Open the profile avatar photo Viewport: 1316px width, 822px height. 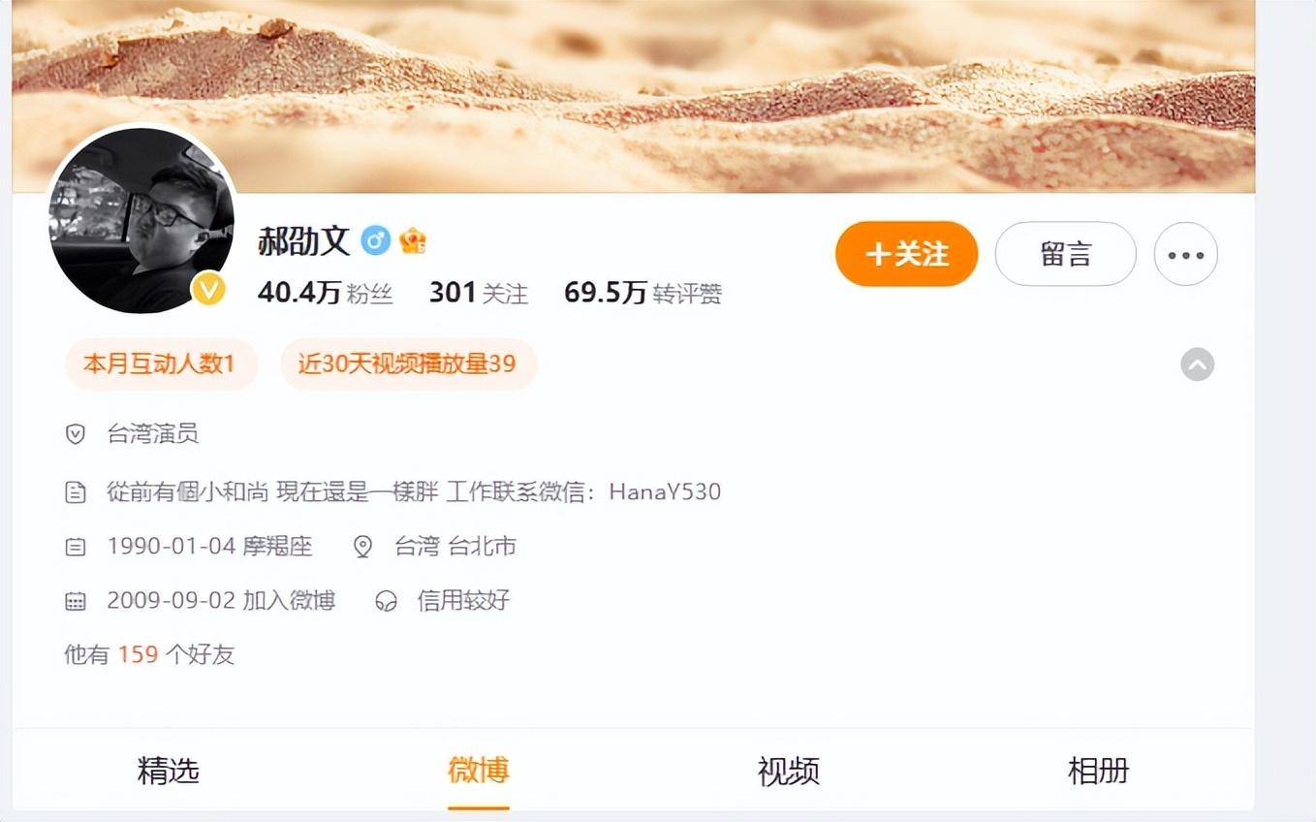coord(141,220)
